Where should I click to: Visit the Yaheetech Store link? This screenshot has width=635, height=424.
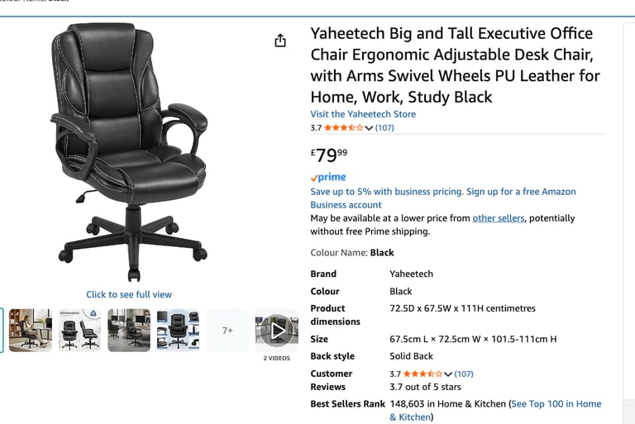(x=363, y=114)
